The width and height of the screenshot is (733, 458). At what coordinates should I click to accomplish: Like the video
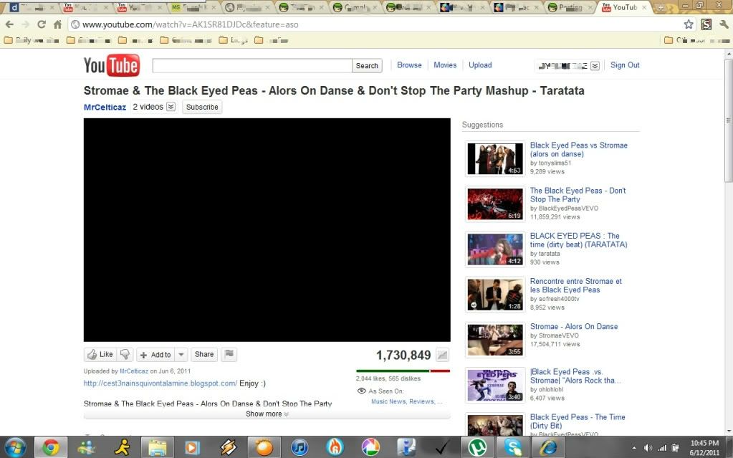[x=100, y=354]
